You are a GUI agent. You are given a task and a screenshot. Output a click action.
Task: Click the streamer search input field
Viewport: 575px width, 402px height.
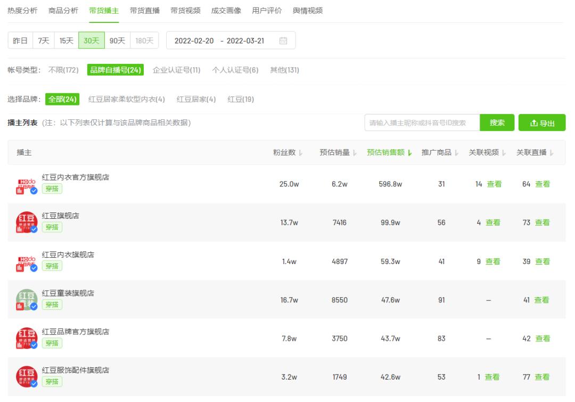click(x=421, y=122)
